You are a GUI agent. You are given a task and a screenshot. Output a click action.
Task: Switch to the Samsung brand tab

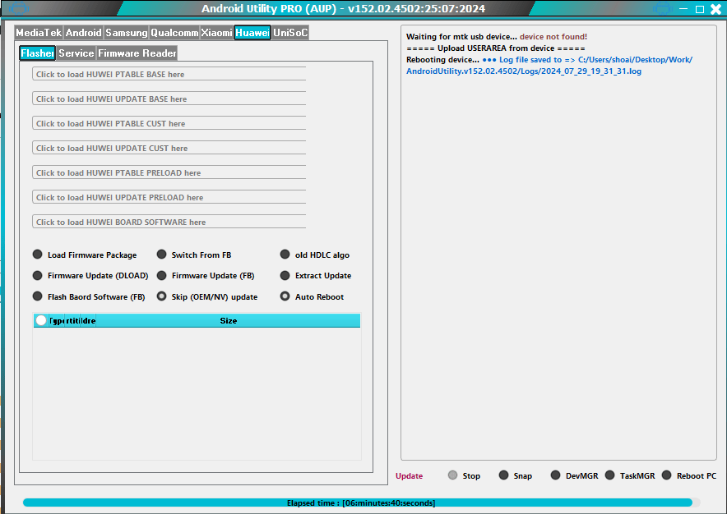[125, 33]
